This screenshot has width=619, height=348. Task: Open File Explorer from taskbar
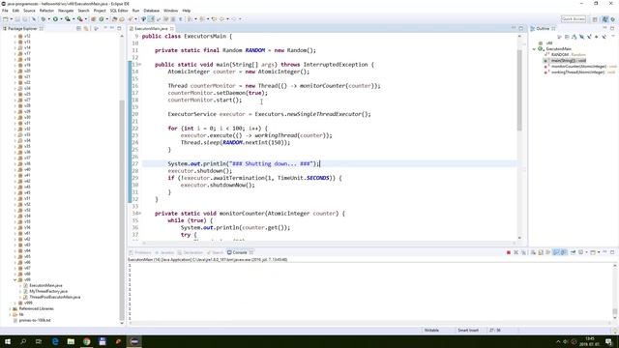[71, 341]
